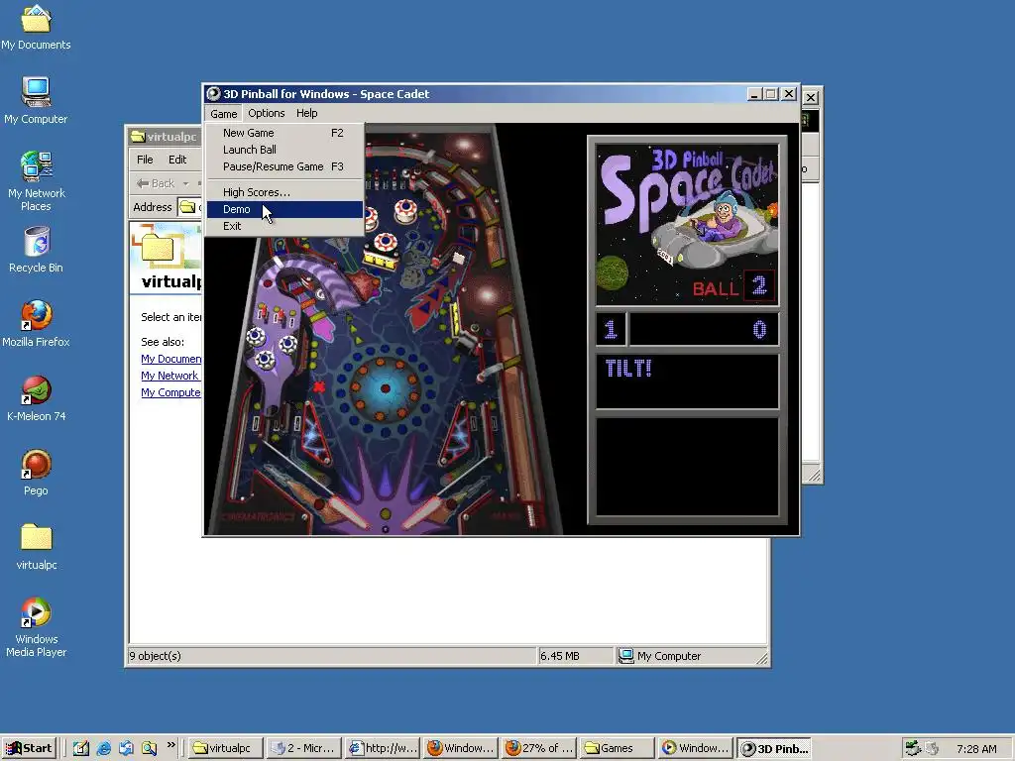Open High Scores from Game menu
This screenshot has height=761, width=1015.
tap(284, 192)
